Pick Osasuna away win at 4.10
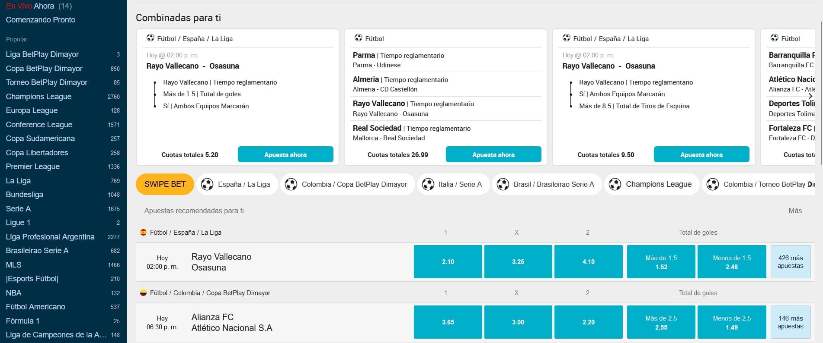823x343 pixels. click(589, 262)
